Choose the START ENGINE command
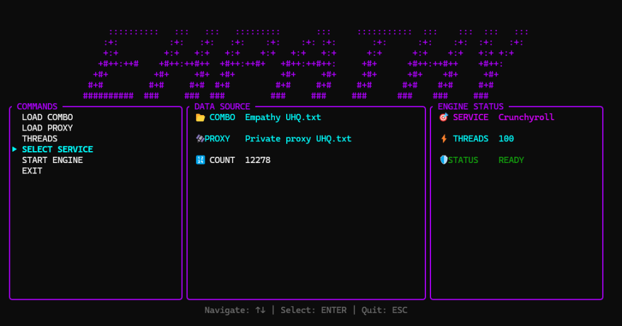This screenshot has width=622, height=326. pyautogui.click(x=52, y=161)
